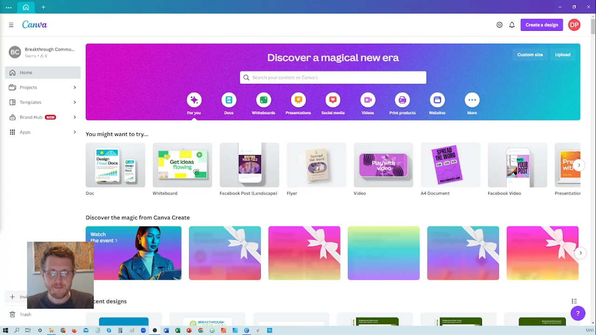This screenshot has height=335, width=596.
Task: Open Projects in the sidebar
Action: point(43,87)
